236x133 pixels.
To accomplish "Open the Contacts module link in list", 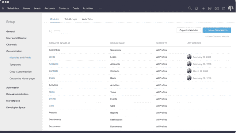I will pyautogui.click(x=53, y=71).
